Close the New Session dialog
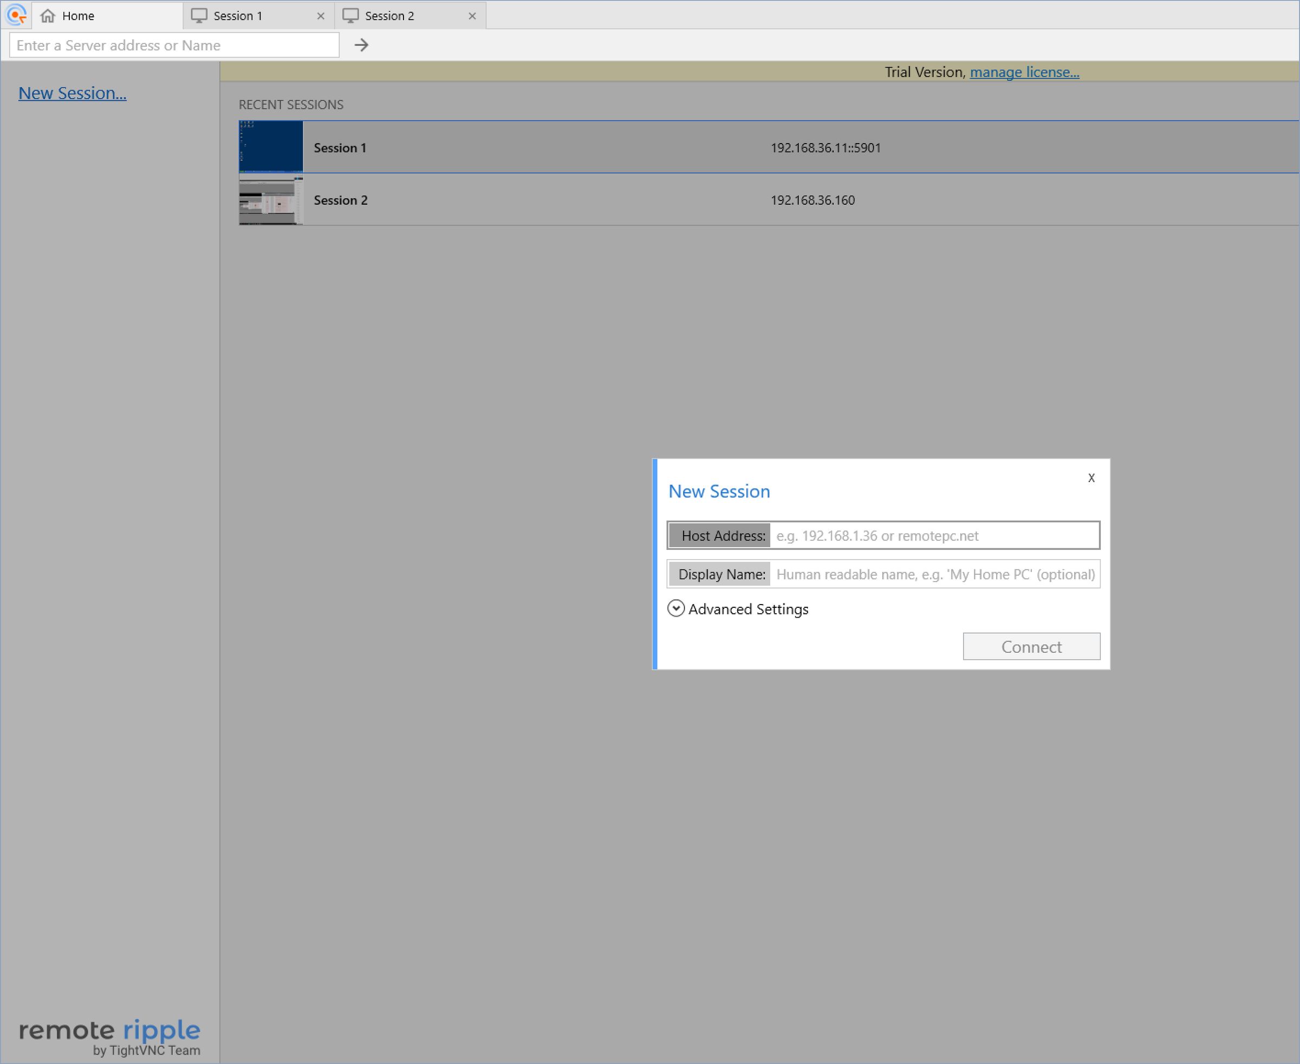The image size is (1300, 1064). pos(1090,478)
